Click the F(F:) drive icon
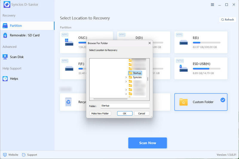 click(x=69, y=68)
